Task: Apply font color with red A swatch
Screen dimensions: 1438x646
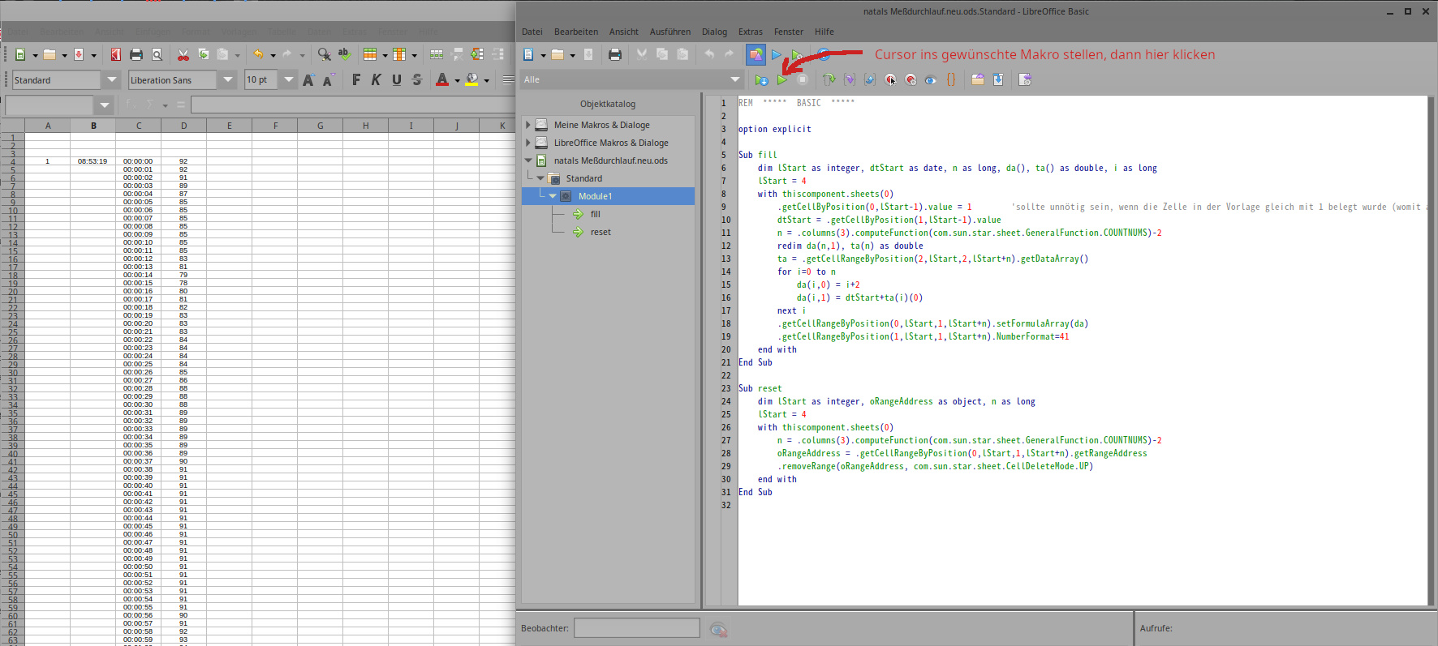Action: tap(441, 79)
